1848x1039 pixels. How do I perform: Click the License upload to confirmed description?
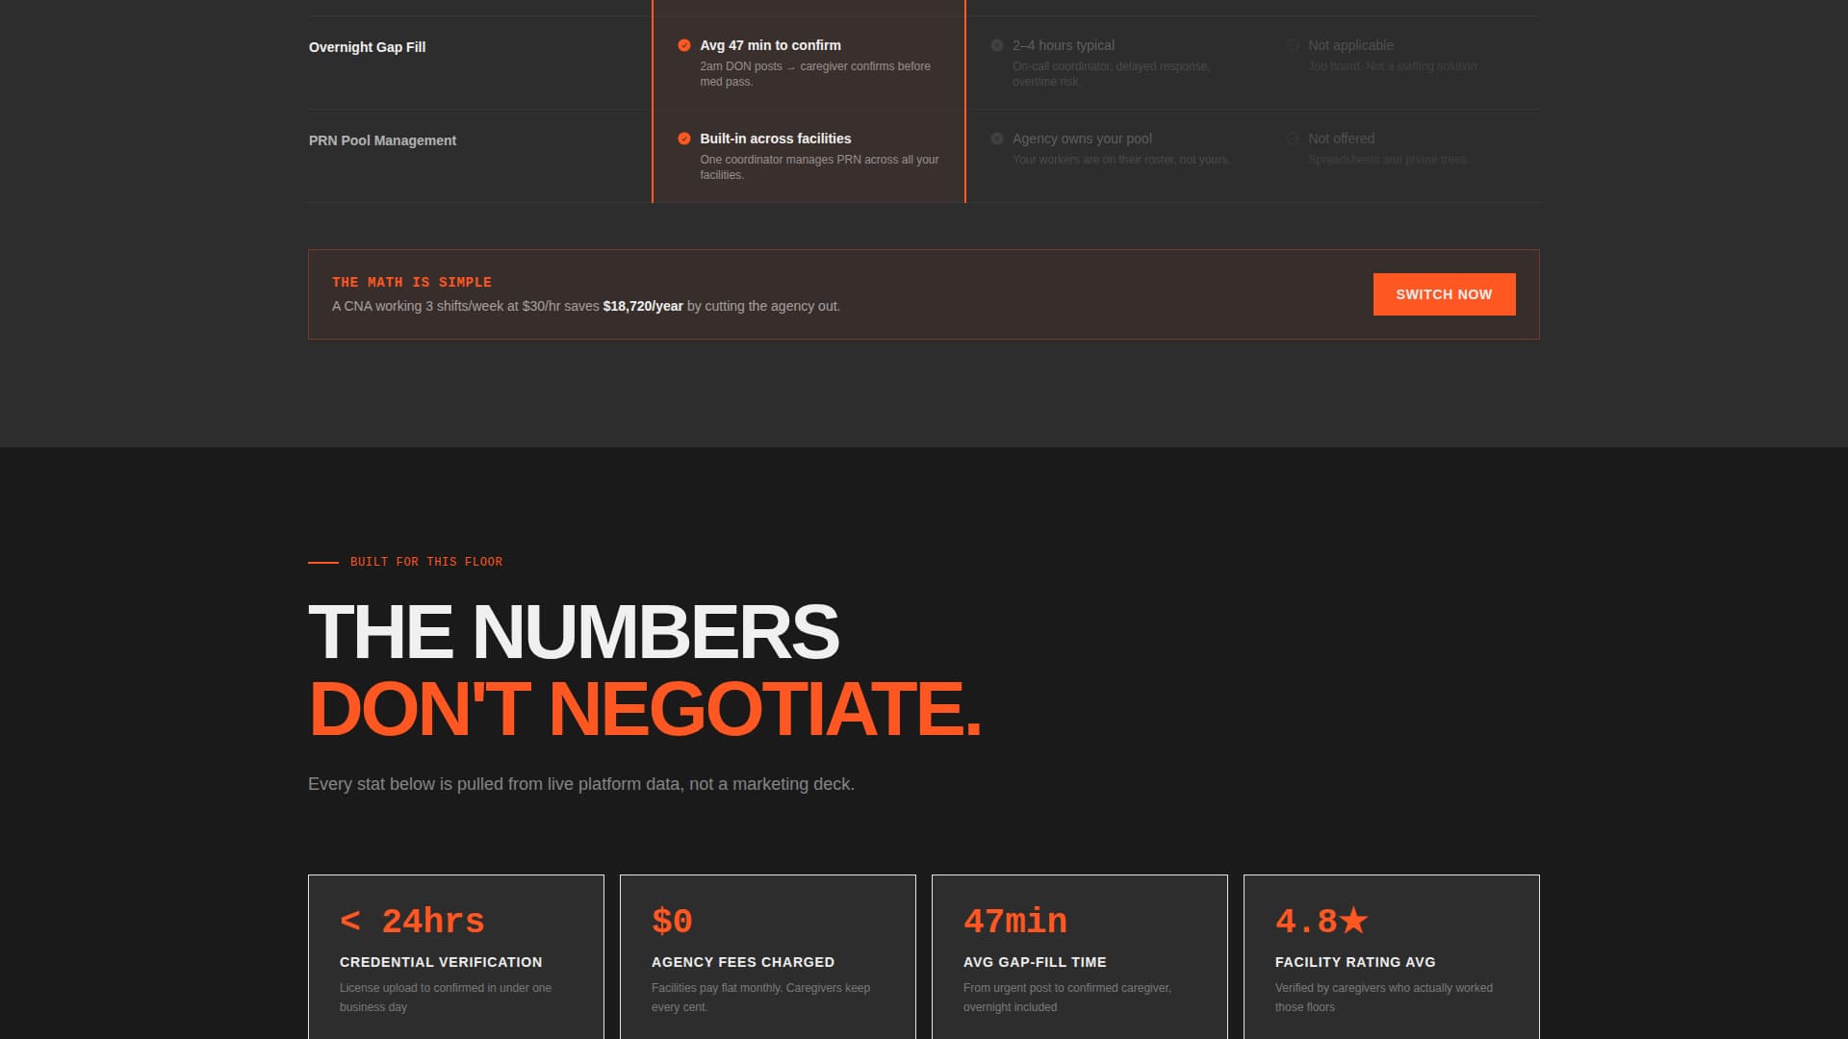click(446, 998)
